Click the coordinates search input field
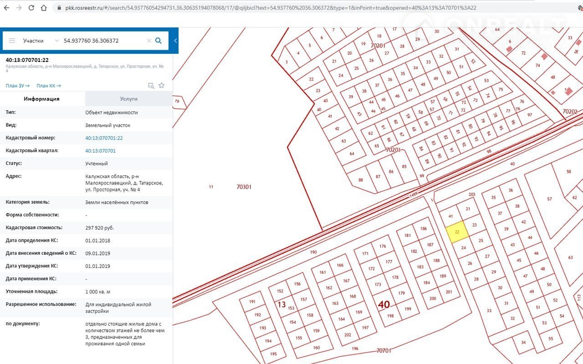583x364 pixels. pos(102,41)
